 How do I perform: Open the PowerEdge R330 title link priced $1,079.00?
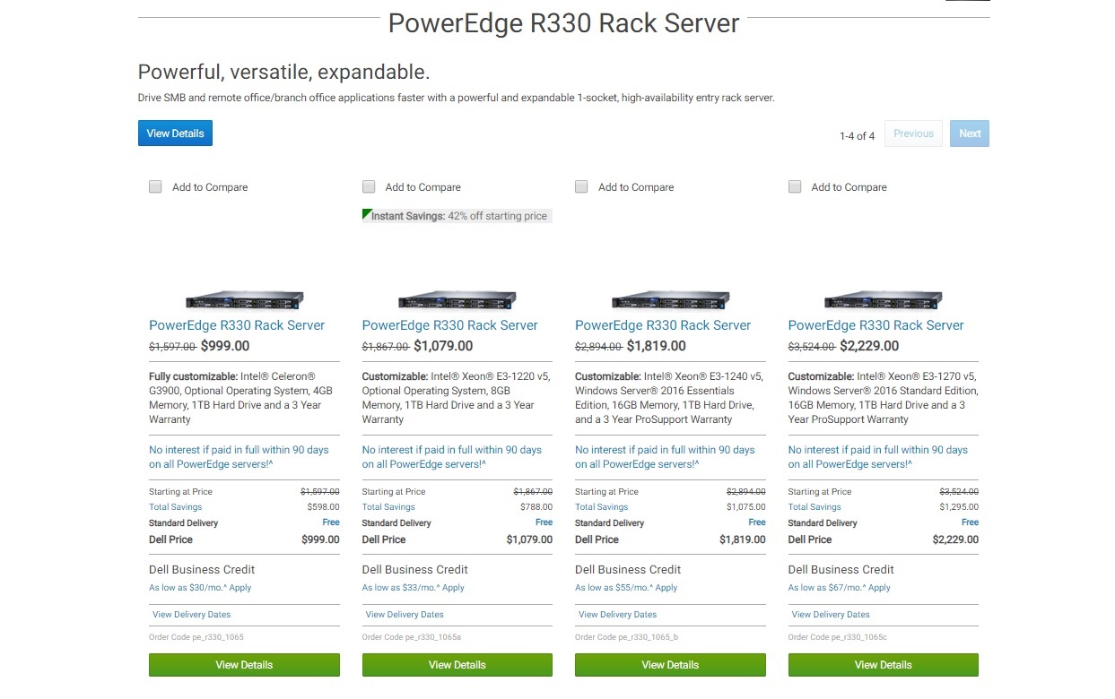(x=450, y=325)
